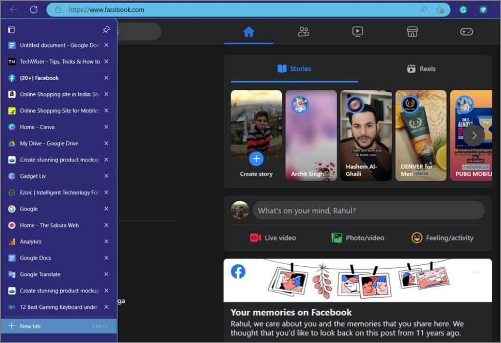
Task: Close the Home - The Sakura Web tab
Action: pyautogui.click(x=106, y=225)
